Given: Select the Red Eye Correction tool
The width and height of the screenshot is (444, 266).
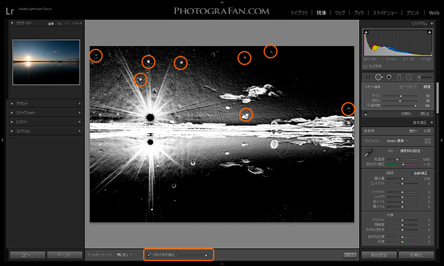Looking at the screenshot, I should pos(389,77).
